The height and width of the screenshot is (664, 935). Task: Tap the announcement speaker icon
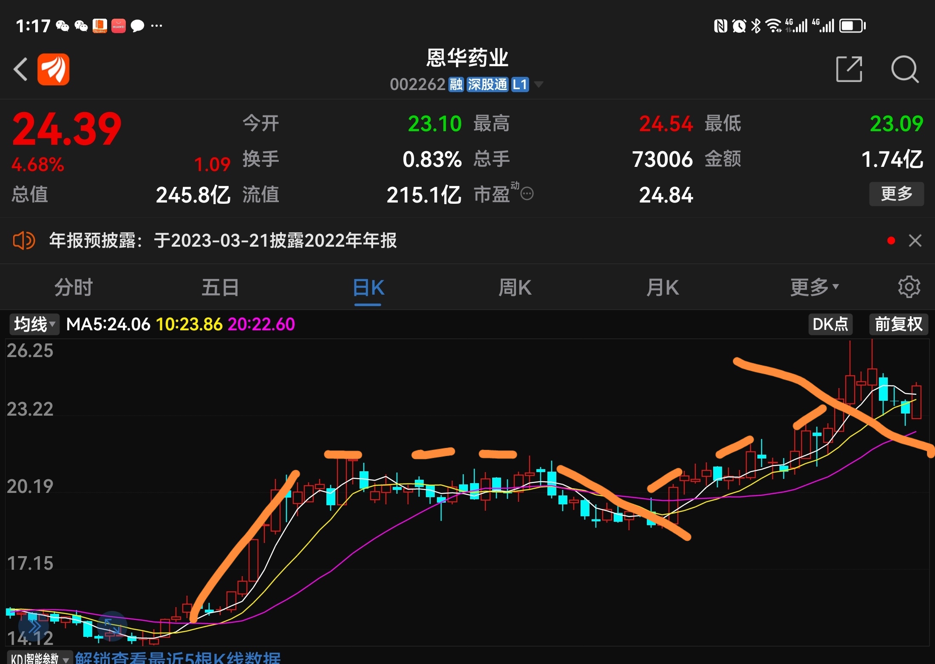pyautogui.click(x=24, y=241)
